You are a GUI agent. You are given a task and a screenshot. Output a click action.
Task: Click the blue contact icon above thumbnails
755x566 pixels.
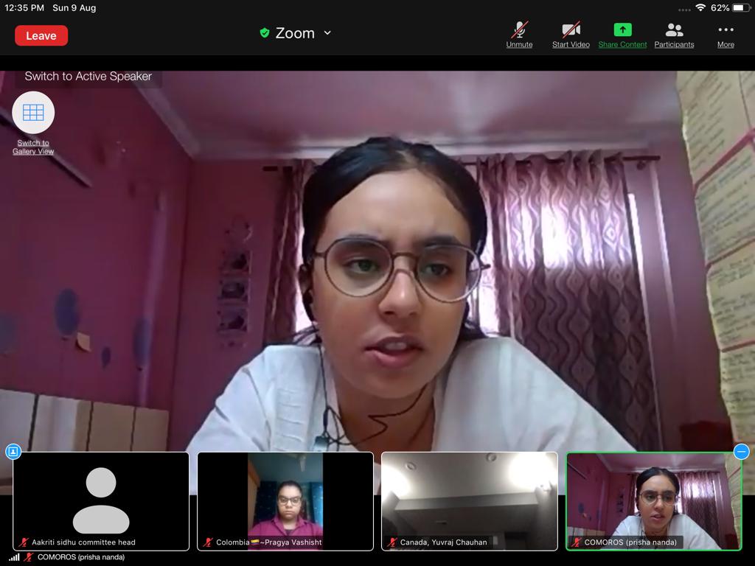(13, 451)
